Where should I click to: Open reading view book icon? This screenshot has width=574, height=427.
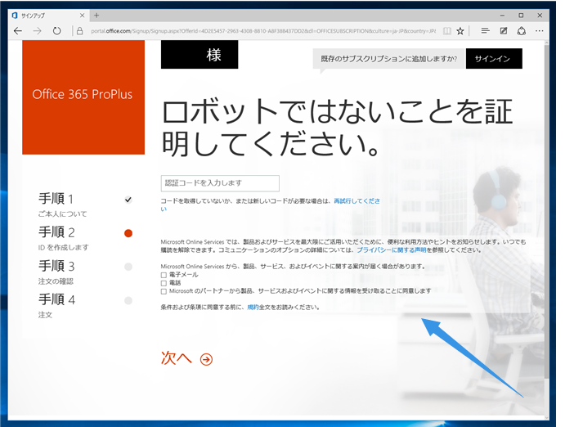(x=447, y=31)
